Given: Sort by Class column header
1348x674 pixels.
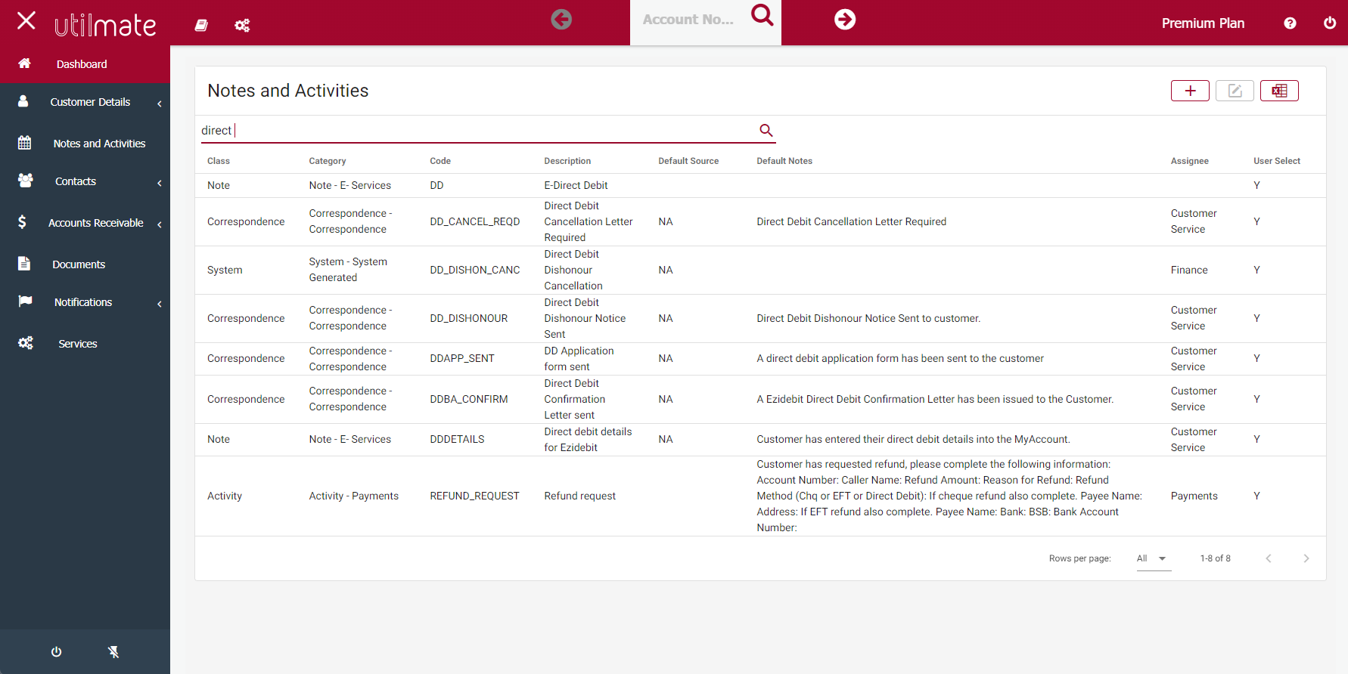Looking at the screenshot, I should click(219, 161).
